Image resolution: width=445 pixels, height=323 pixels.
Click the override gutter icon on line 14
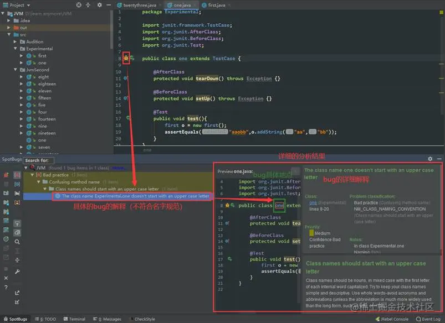tap(125, 98)
